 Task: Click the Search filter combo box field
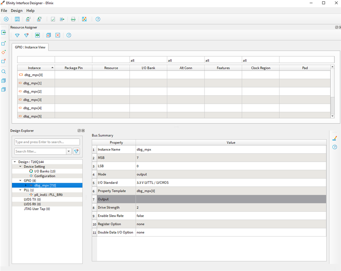tap(40, 151)
